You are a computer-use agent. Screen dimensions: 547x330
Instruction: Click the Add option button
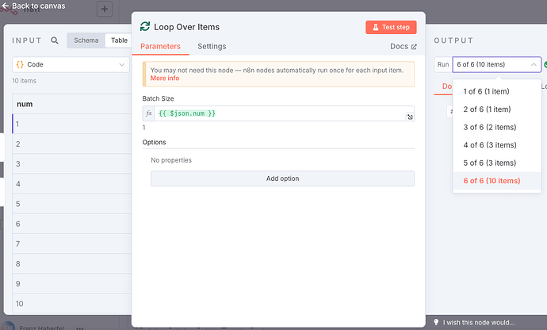[282, 178]
